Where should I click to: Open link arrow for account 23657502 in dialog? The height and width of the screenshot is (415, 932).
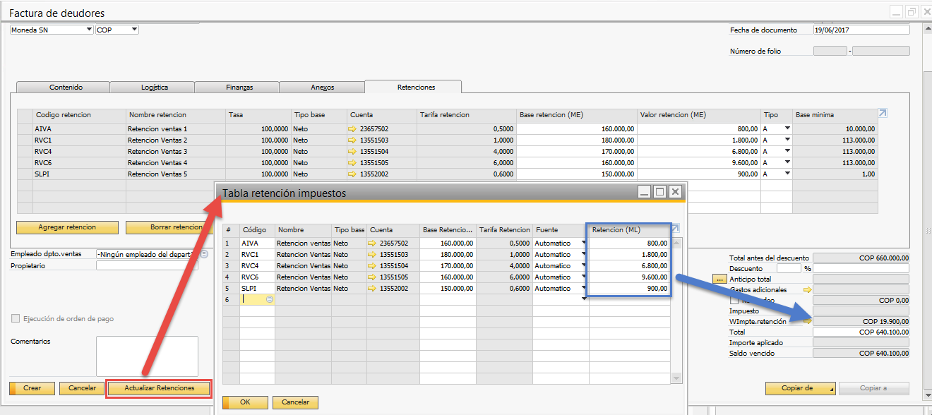point(373,243)
